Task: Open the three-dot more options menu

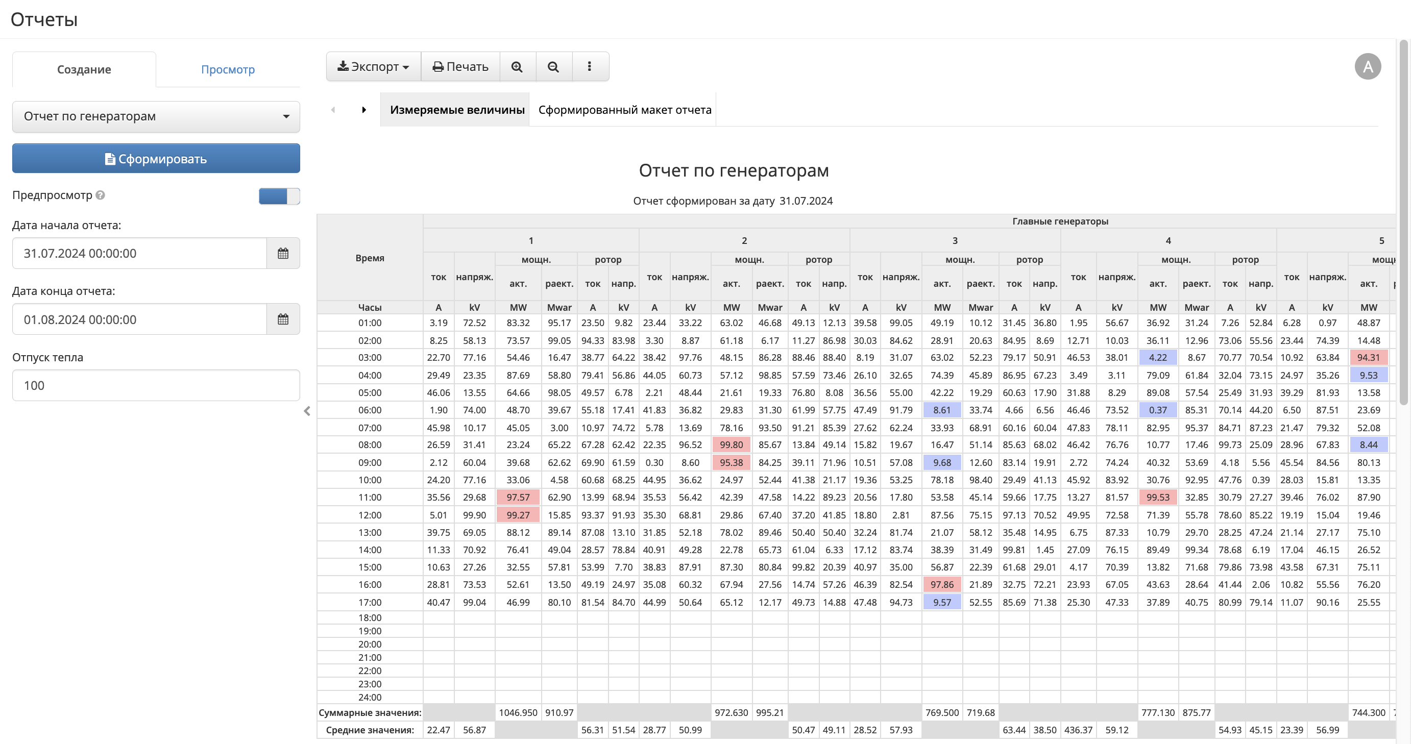Action: click(590, 67)
